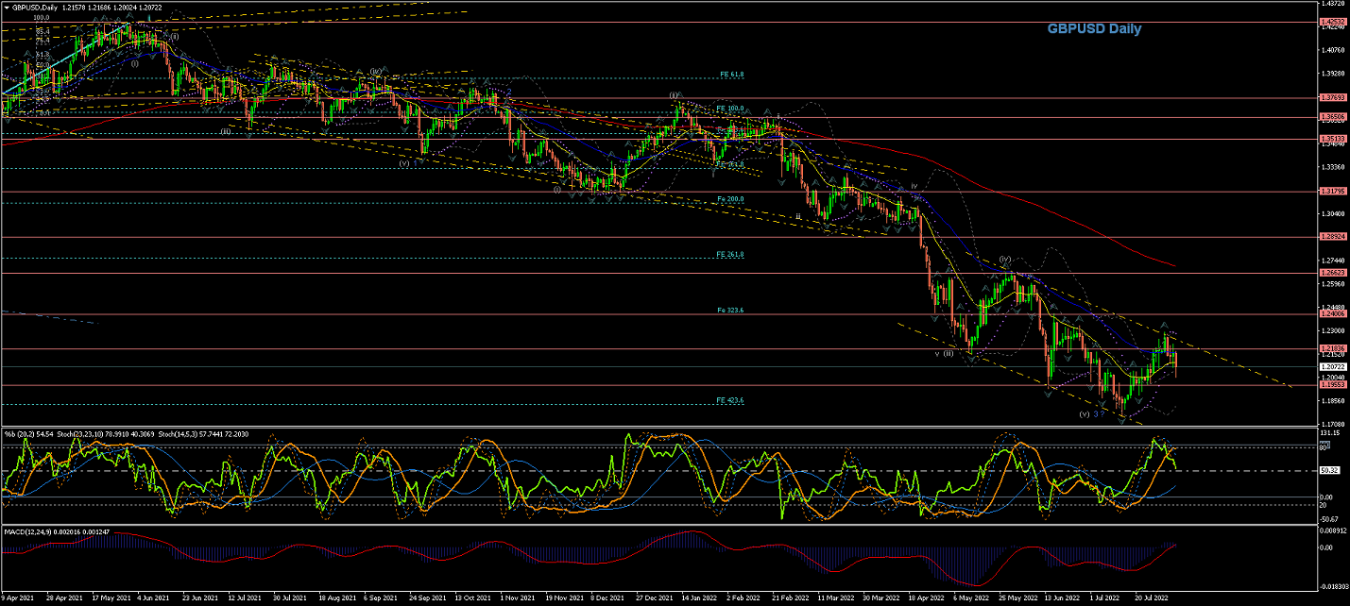Click the 0.000912 MACD scale value

click(x=1333, y=532)
